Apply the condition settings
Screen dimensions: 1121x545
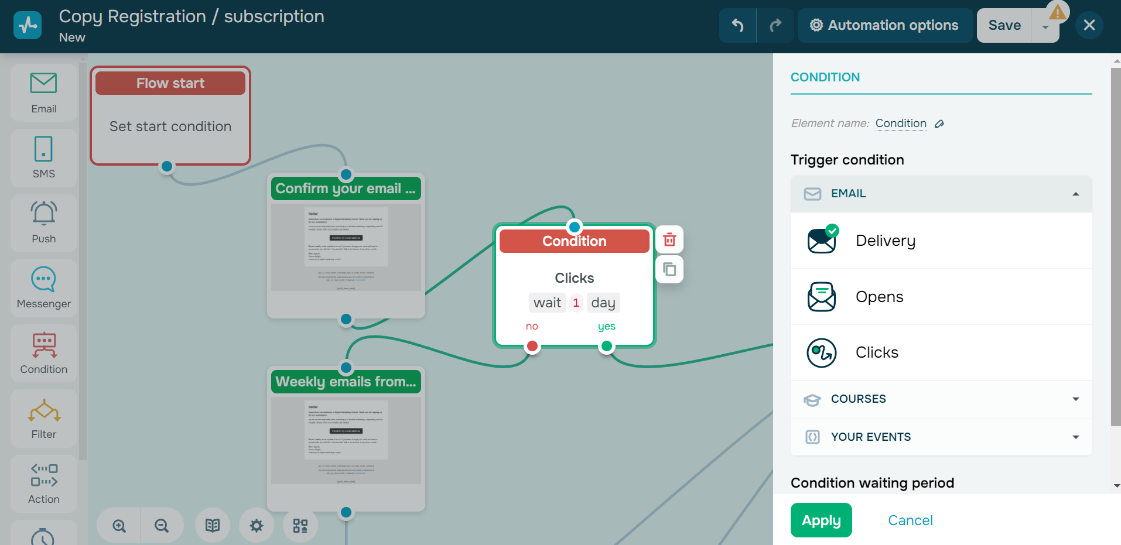click(821, 520)
